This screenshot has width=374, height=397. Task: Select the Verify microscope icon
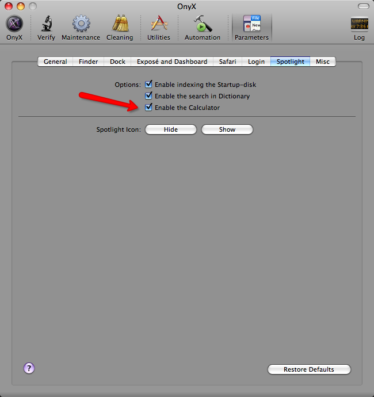[47, 24]
